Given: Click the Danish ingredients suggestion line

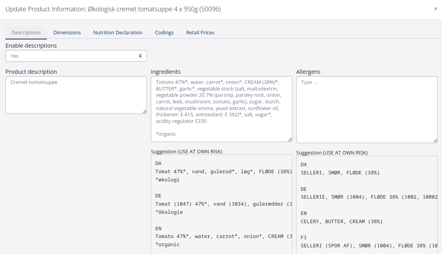Looking at the screenshot, I should coord(224,172).
